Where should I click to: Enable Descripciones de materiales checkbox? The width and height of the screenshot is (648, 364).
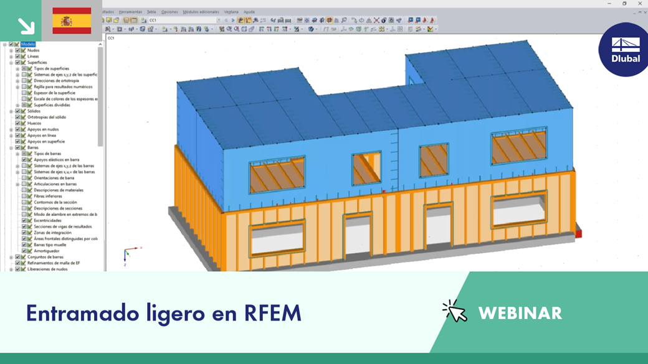[24, 190]
